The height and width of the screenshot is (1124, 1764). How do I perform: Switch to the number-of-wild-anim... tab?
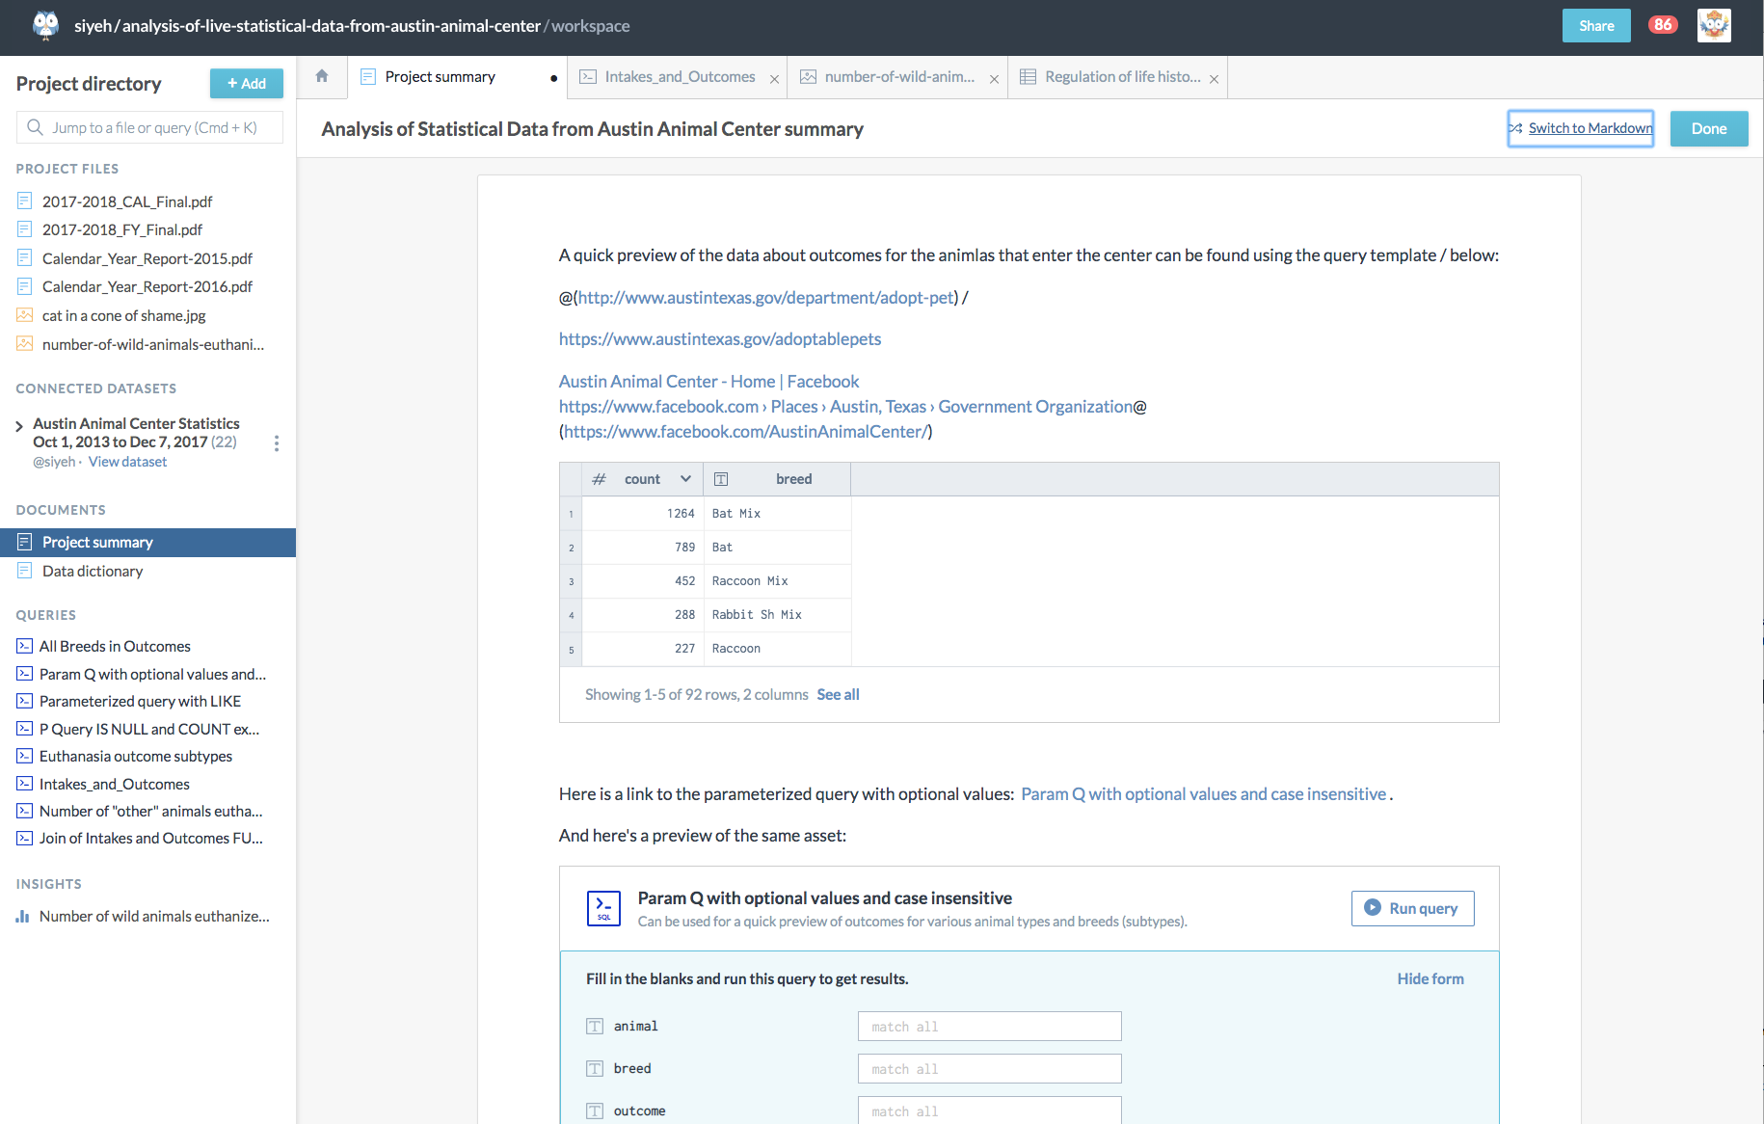coord(899,77)
